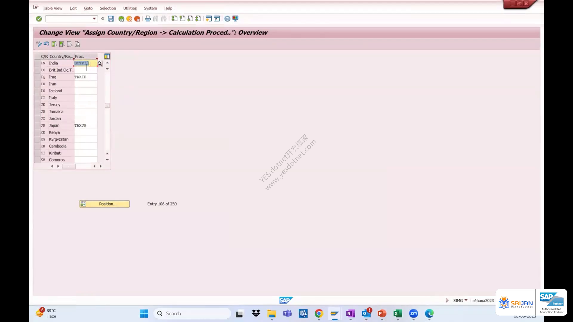Click the Find Next binoculars icon
This screenshot has width=573, height=322.
coord(164,19)
